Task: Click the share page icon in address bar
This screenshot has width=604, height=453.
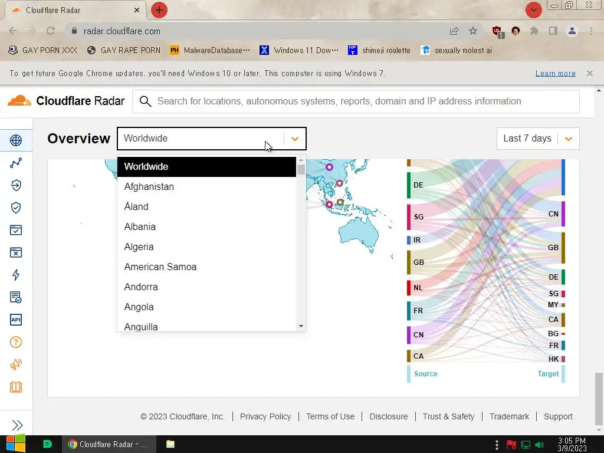Action: 454,31
